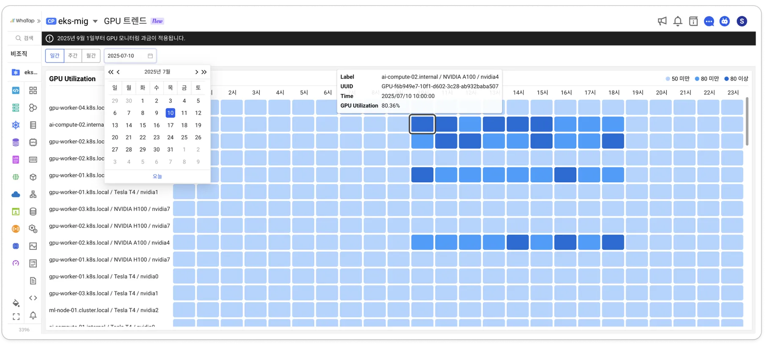The width and height of the screenshot is (765, 344).
Task: Select the 주간 weekly tab
Action: click(x=73, y=56)
